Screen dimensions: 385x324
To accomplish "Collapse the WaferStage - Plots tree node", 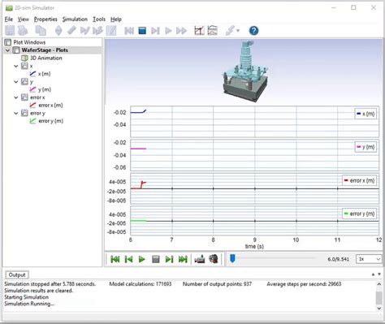I will 7,50.
